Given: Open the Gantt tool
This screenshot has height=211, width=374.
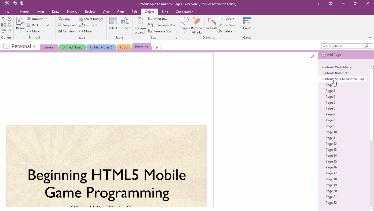Looking at the screenshot, I should (x=247, y=24).
